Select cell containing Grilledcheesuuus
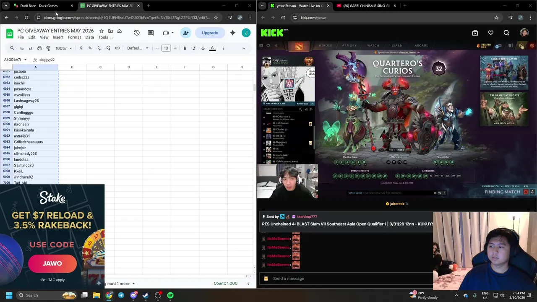Viewport: 537px width, 302px height. click(x=36, y=142)
